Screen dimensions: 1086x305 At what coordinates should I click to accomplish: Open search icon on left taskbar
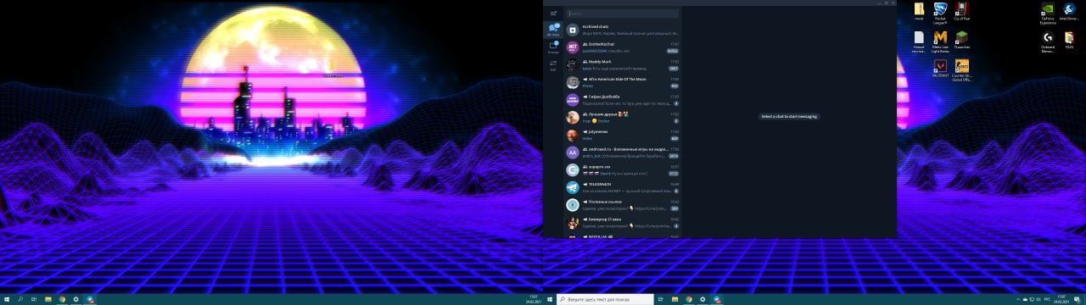coord(20,299)
